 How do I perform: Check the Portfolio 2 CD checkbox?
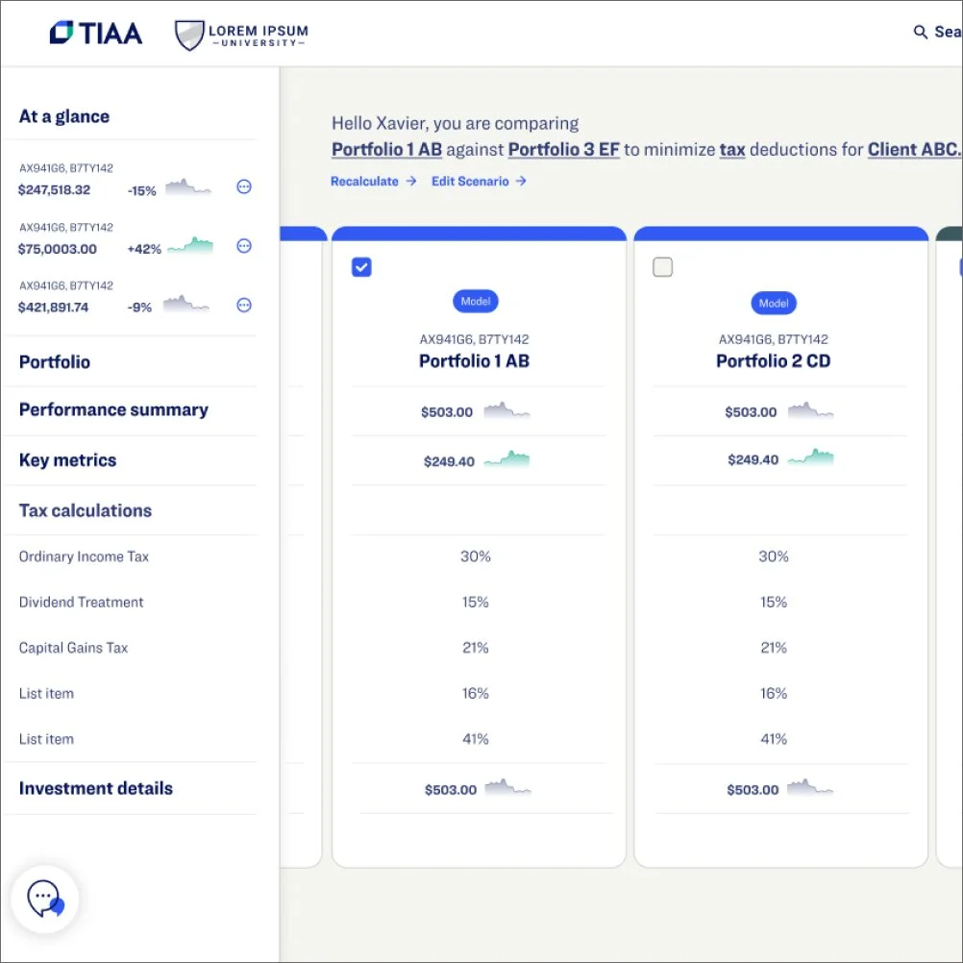tap(663, 267)
